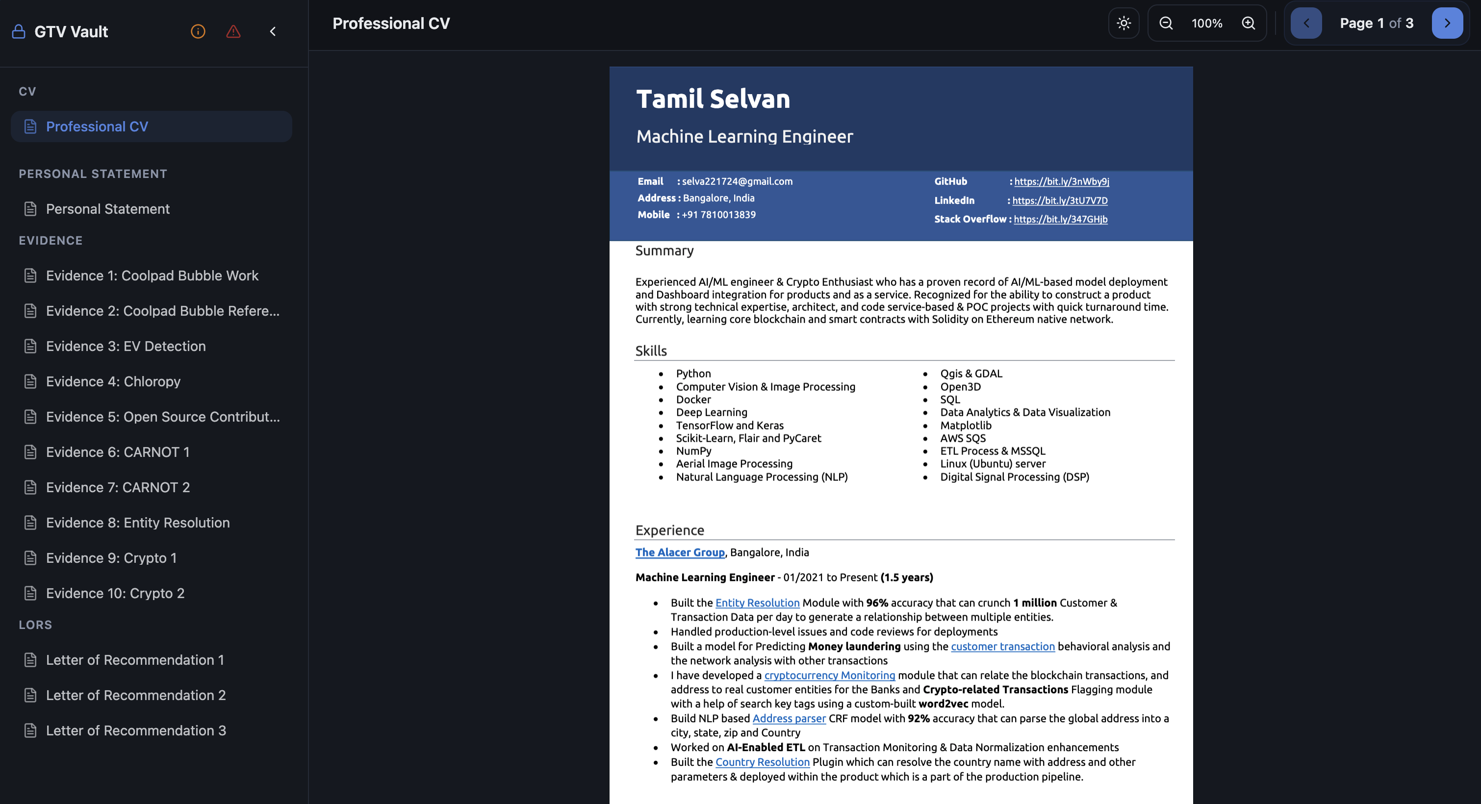Click document icon beside Evidence 10: Crypto 2
Image resolution: width=1481 pixels, height=804 pixels.
(x=30, y=593)
